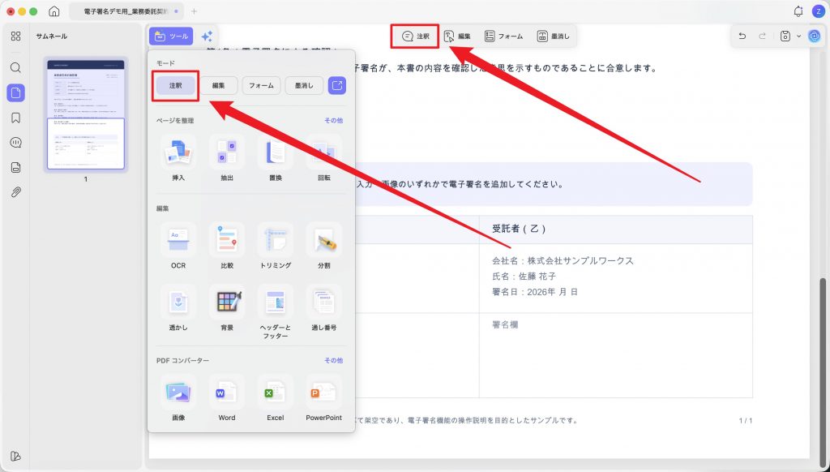The height and width of the screenshot is (472, 830).
Task: Click the purple cloud sync icon at top right
Action: pos(814,36)
